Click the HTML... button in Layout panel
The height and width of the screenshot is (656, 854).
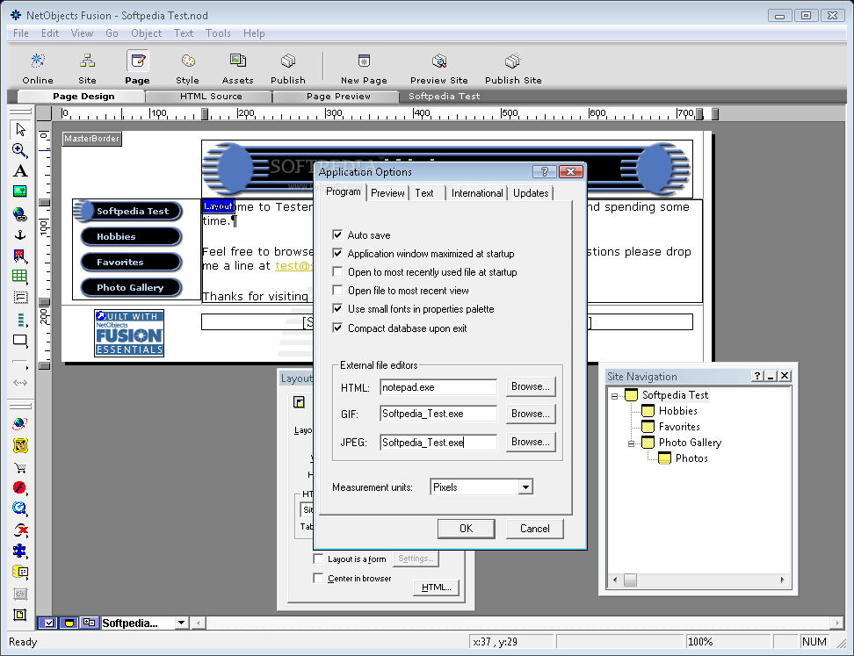437,588
